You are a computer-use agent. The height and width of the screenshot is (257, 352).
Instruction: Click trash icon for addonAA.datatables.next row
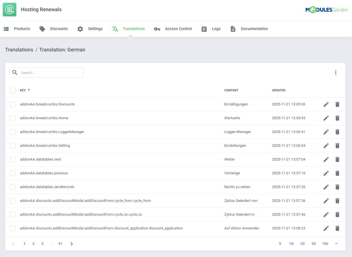tap(337, 159)
